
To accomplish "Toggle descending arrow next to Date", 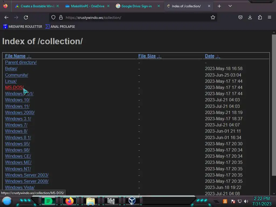I will pos(218,56).
